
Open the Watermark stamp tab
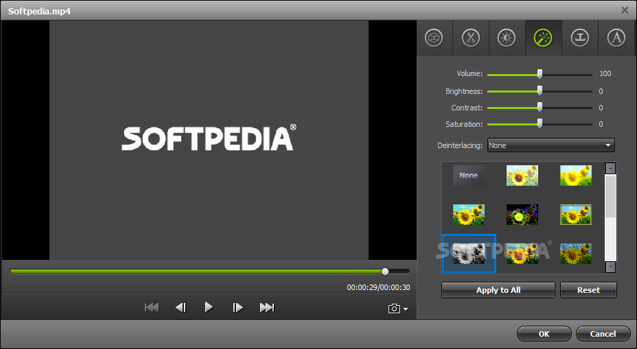[x=580, y=38]
